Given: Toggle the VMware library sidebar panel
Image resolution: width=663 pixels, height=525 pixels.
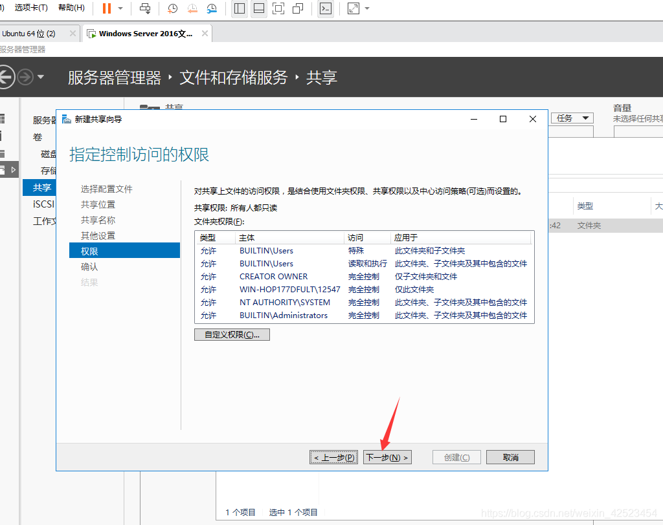Looking at the screenshot, I should (x=239, y=8).
